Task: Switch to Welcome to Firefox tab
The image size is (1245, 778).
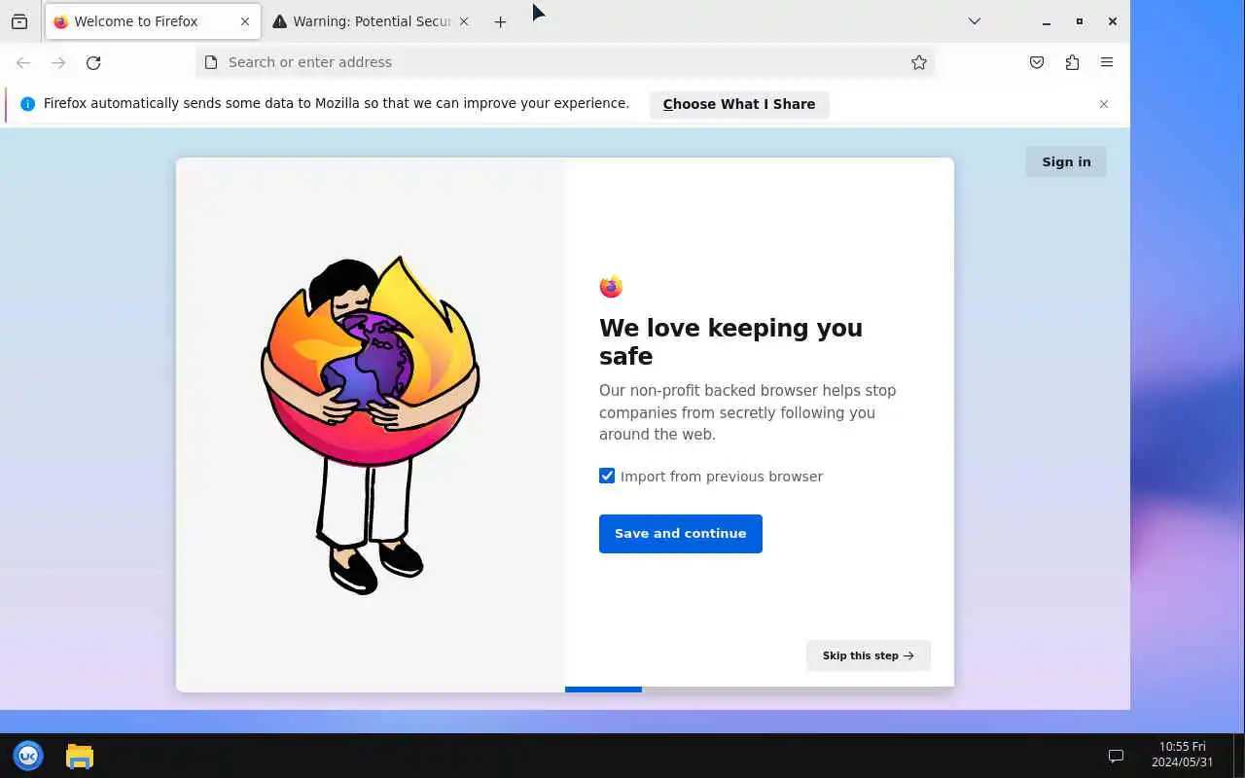Action: point(153,21)
